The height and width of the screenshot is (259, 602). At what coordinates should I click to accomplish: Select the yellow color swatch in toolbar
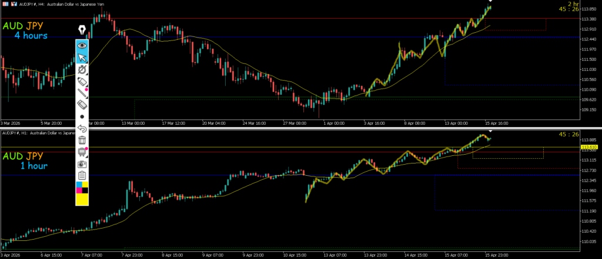click(82, 199)
